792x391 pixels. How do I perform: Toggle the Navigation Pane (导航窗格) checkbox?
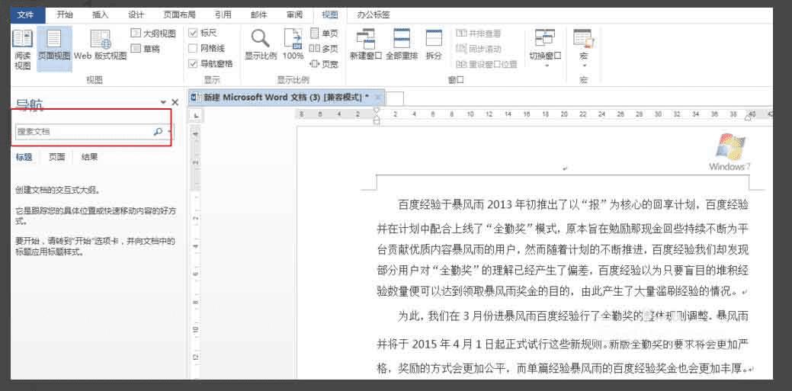coord(192,64)
